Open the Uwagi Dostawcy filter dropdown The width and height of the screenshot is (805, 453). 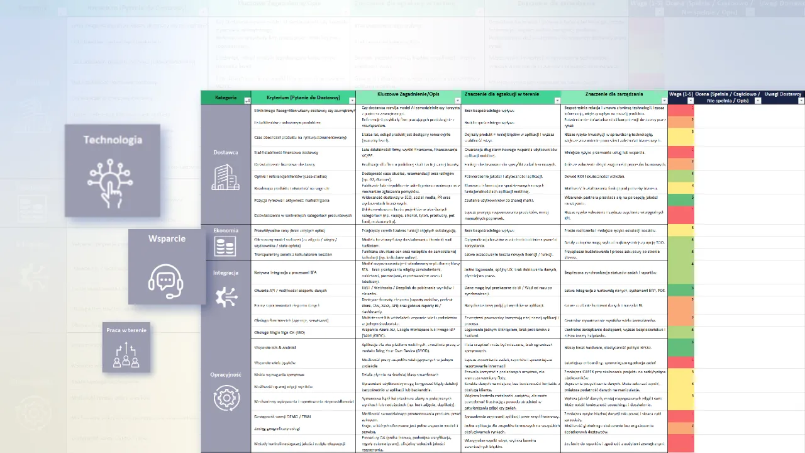[801, 101]
